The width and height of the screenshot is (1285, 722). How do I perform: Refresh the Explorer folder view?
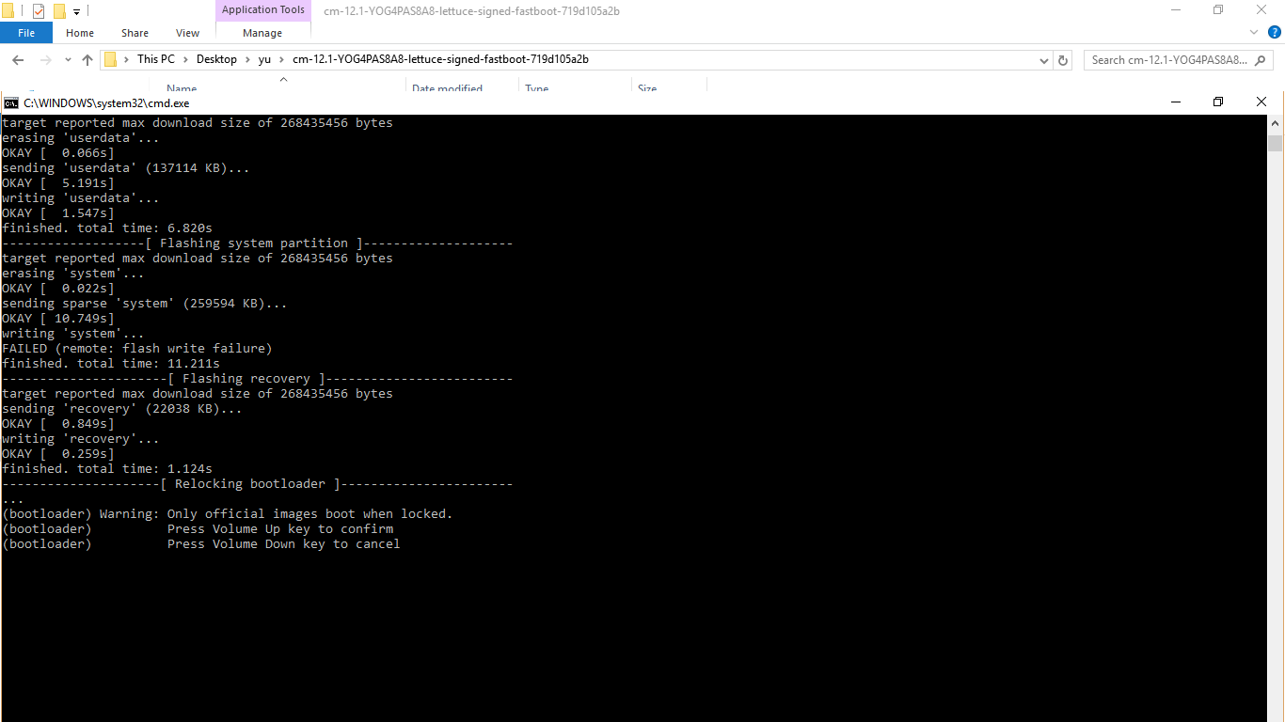click(x=1063, y=60)
